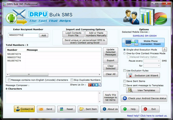Click the 123 icon on Exclusion List Wizard
Image resolution: width=173 pixels, height=120 pixels.
click(x=130, y=75)
